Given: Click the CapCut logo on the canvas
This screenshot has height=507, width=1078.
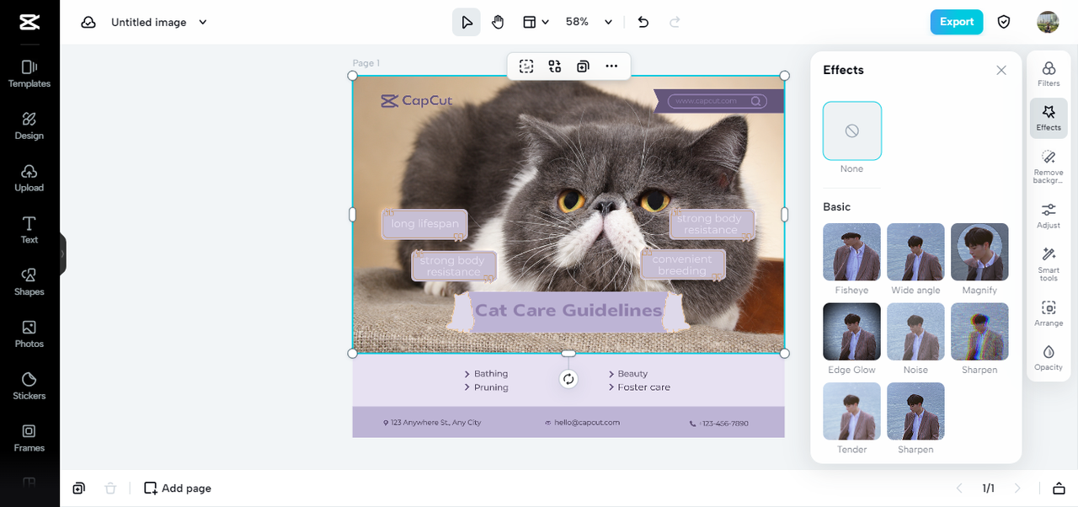Looking at the screenshot, I should (416, 101).
